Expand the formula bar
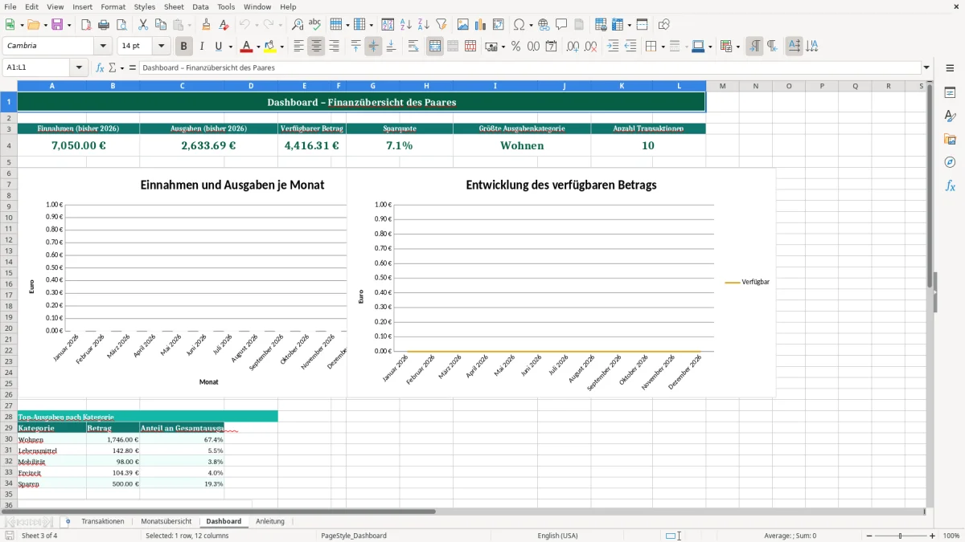The height and width of the screenshot is (542, 965). 926,68
